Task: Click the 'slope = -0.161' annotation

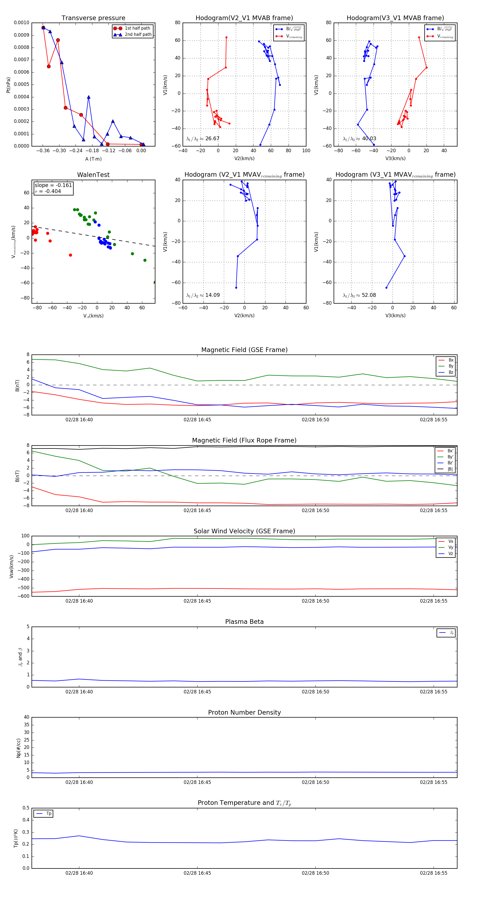Action: point(53,185)
